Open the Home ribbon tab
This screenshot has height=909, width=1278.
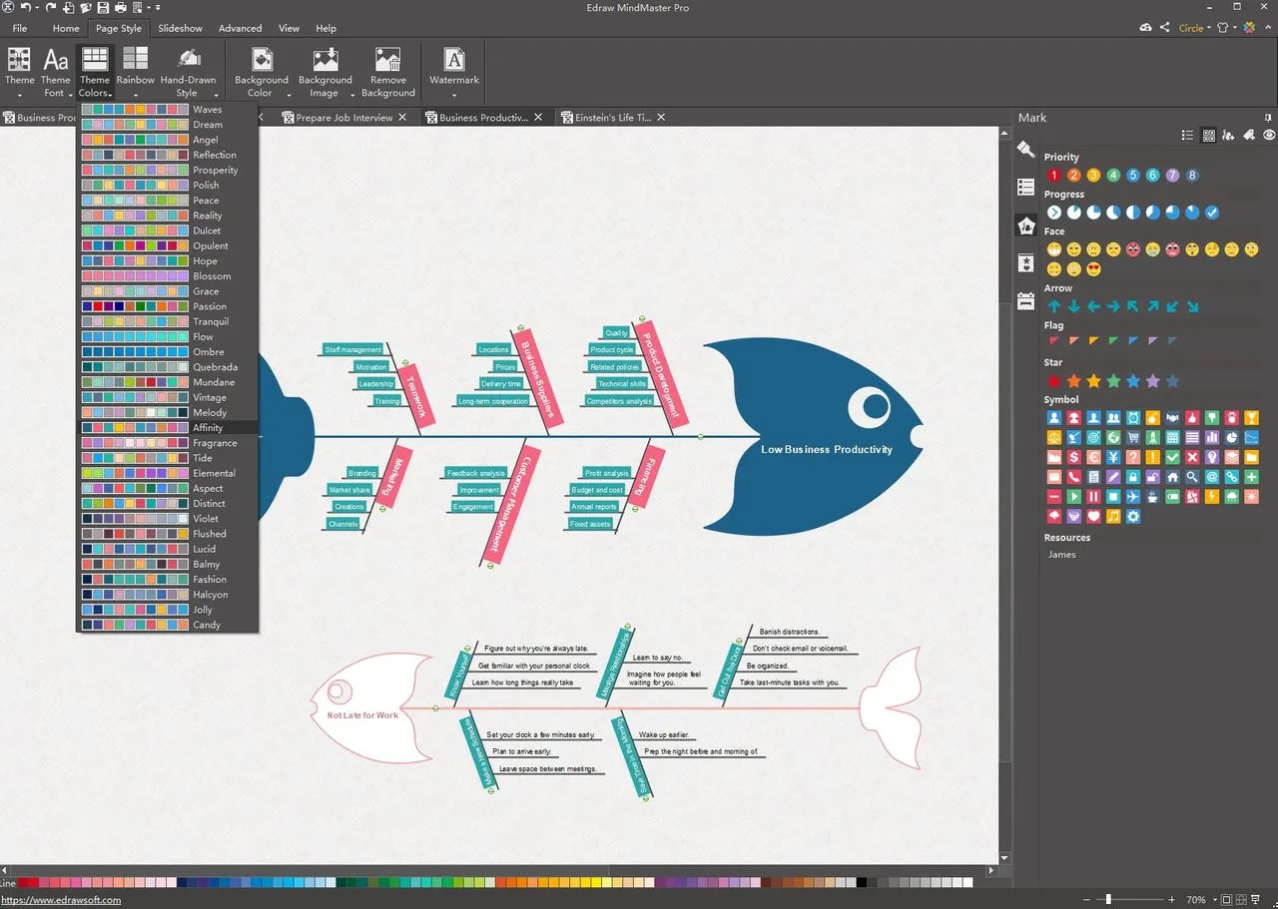tap(66, 28)
